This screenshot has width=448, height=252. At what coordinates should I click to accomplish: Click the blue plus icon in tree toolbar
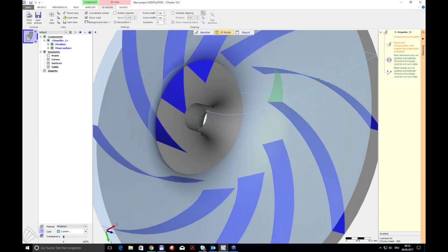80,32
